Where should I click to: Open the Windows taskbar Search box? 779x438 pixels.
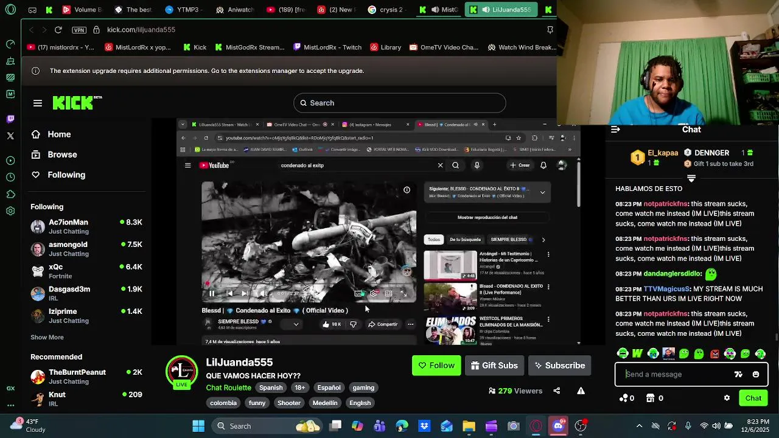267,426
